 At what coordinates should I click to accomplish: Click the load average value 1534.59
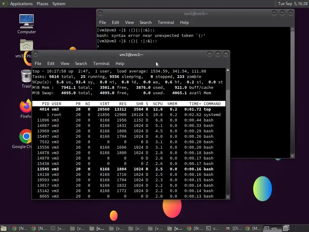tap(159, 71)
